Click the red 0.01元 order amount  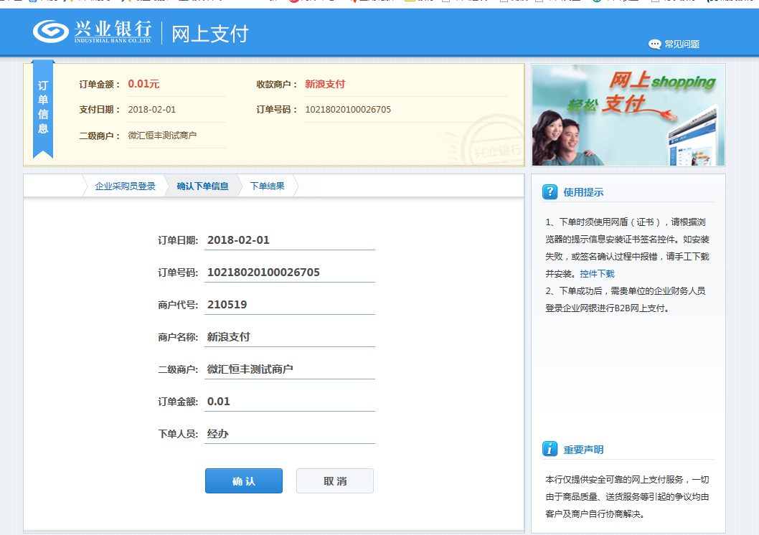click(x=143, y=84)
